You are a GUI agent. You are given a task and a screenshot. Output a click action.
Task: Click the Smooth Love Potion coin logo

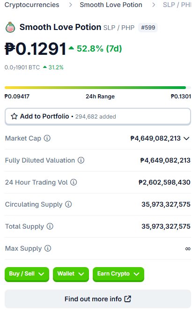point(10,27)
